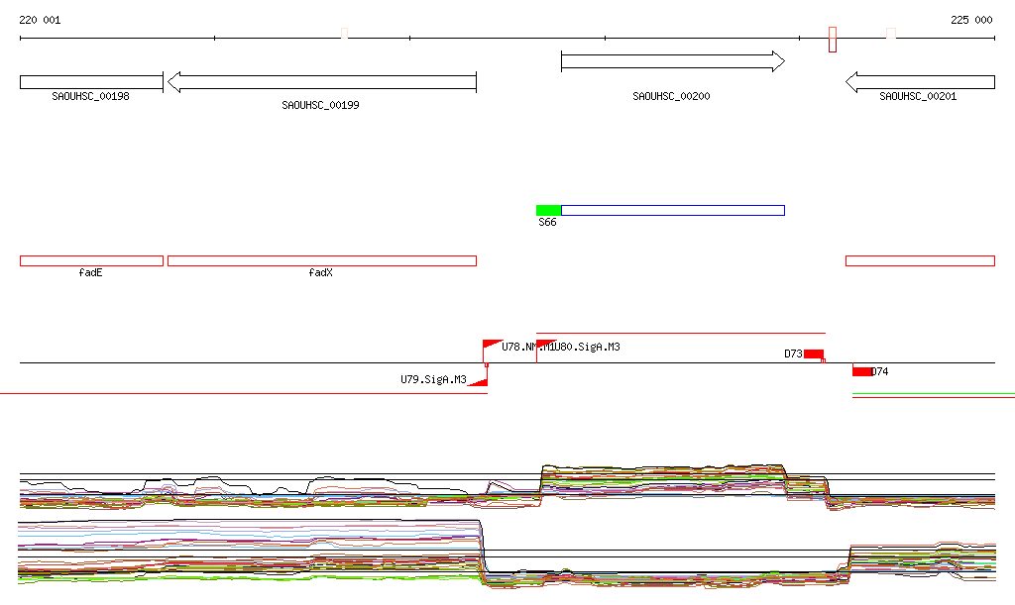Click the fadE red annotation box
The height and width of the screenshot is (605, 1015).
click(91, 260)
